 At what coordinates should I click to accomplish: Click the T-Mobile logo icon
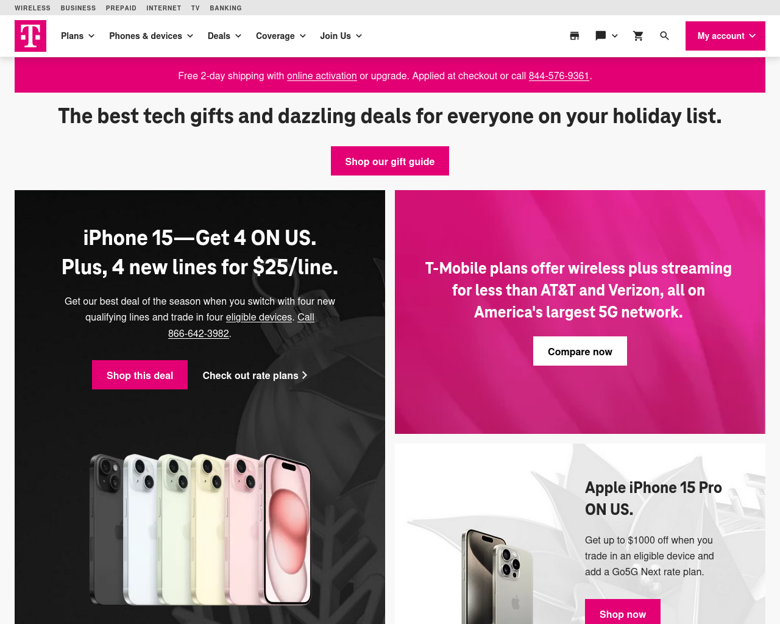(30, 36)
